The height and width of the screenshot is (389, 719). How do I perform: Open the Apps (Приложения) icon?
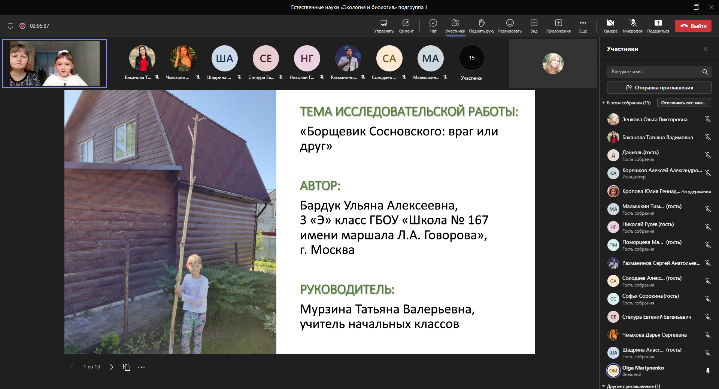558,25
